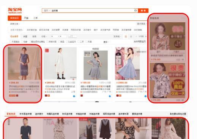197x139 pixels.
Task: Tick the 新品 checkbox
Action: (59, 42)
